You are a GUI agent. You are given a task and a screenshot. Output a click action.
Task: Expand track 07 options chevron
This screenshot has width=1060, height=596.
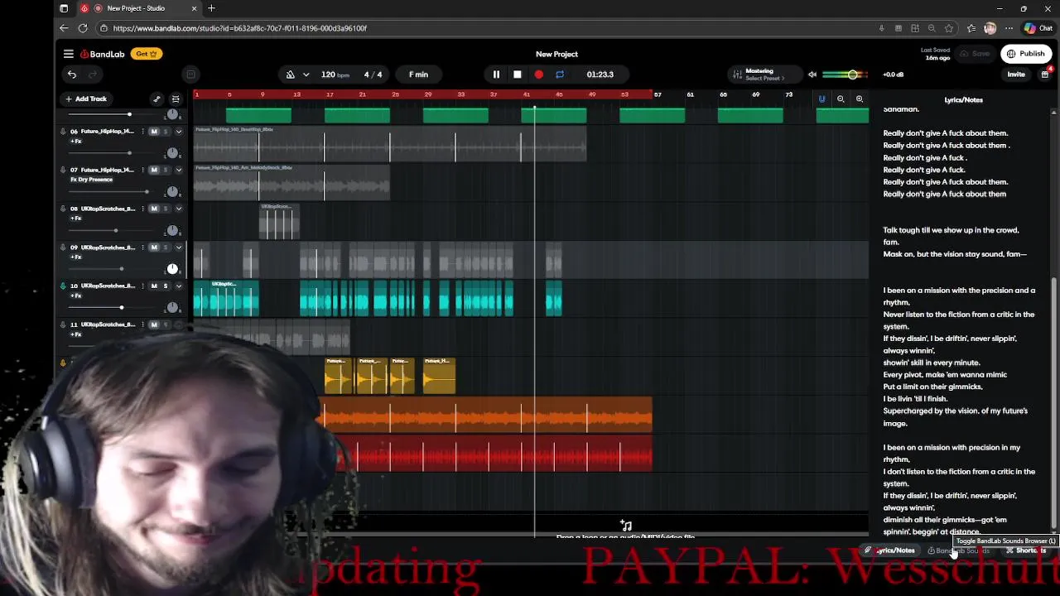click(179, 170)
